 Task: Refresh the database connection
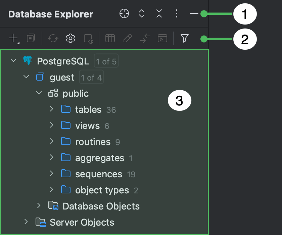pyautogui.click(x=53, y=38)
